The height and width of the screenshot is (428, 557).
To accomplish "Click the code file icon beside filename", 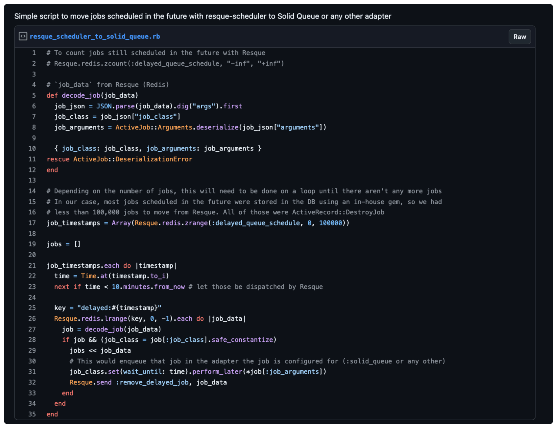I will (23, 36).
